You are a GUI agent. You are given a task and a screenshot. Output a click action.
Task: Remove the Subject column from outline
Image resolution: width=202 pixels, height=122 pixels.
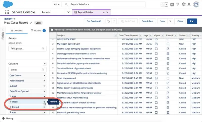click(x=44, y=86)
